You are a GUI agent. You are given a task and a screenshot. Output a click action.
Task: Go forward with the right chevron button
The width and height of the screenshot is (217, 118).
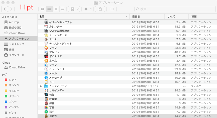point(11,9)
